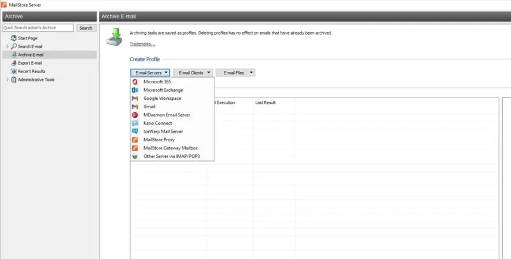511x259 pixels.
Task: Open the E-mail Files dropdown
Action: coord(235,73)
